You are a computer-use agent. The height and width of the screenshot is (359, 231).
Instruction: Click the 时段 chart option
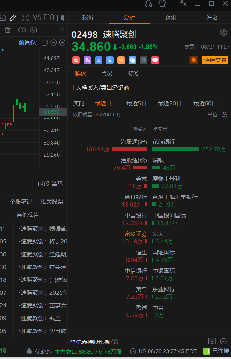coord(44,184)
